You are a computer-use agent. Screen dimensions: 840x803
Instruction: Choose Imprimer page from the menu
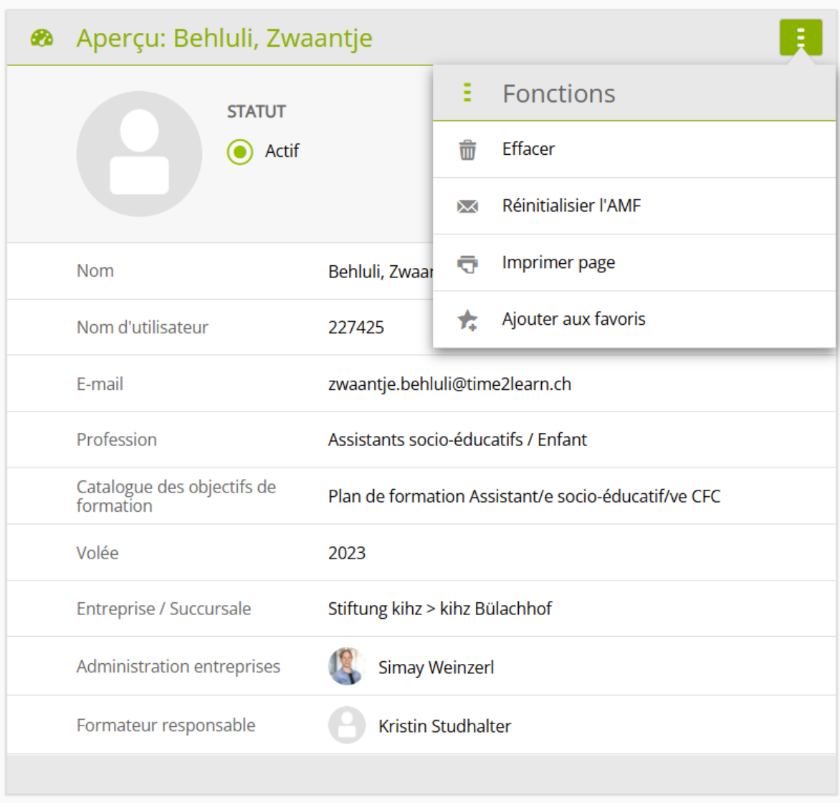point(558,262)
